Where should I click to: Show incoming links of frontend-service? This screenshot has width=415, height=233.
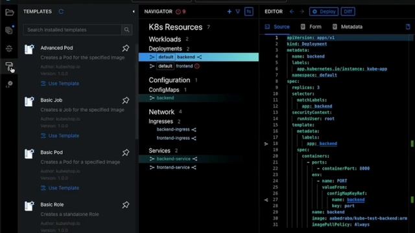tap(152, 168)
